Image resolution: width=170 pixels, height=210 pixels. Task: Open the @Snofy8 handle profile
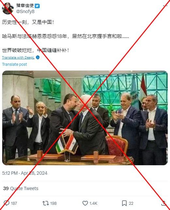(25, 11)
